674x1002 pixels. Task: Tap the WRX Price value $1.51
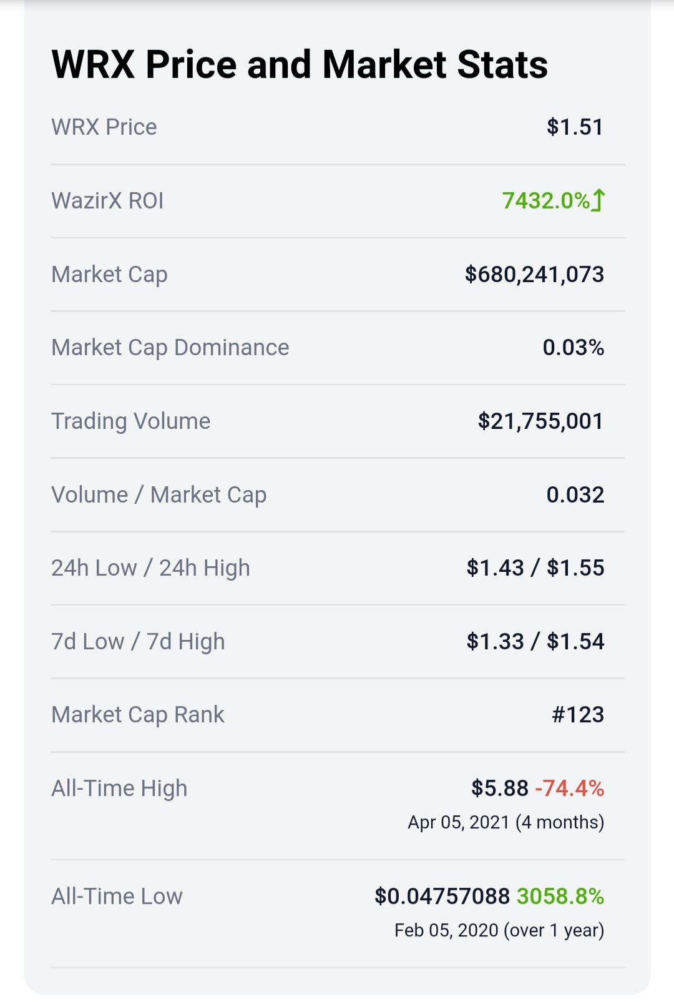pyautogui.click(x=575, y=127)
